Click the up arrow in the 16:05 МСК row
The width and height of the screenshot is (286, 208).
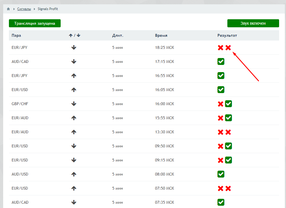pyautogui.click(x=74, y=90)
